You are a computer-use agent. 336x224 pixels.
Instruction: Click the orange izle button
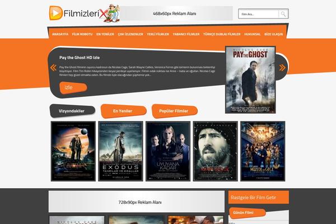click(73, 87)
